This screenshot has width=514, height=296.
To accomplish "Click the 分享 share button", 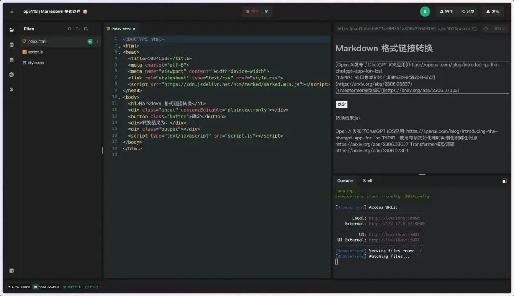I will tap(468, 11).
